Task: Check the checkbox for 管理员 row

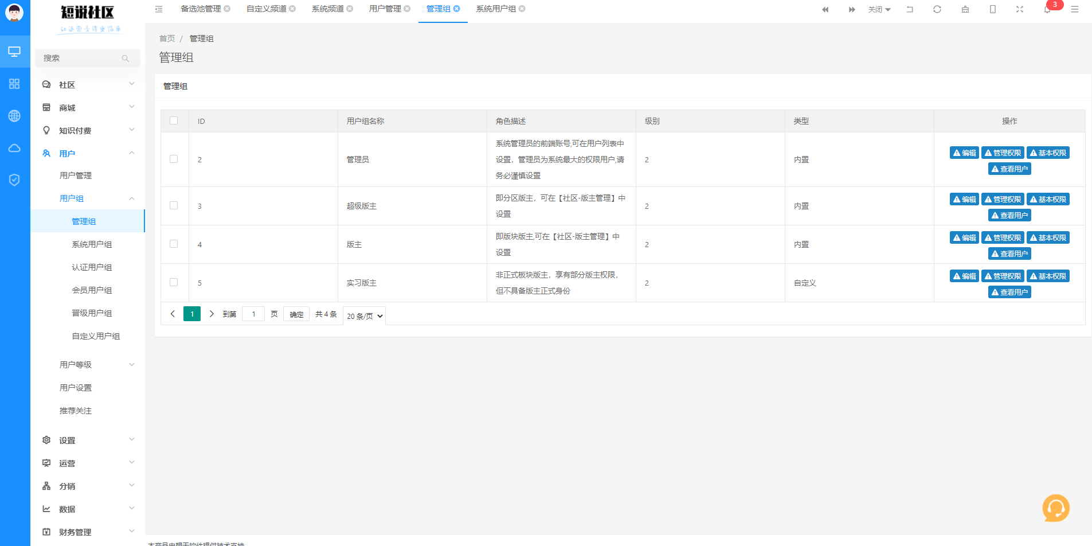Action: tap(174, 159)
